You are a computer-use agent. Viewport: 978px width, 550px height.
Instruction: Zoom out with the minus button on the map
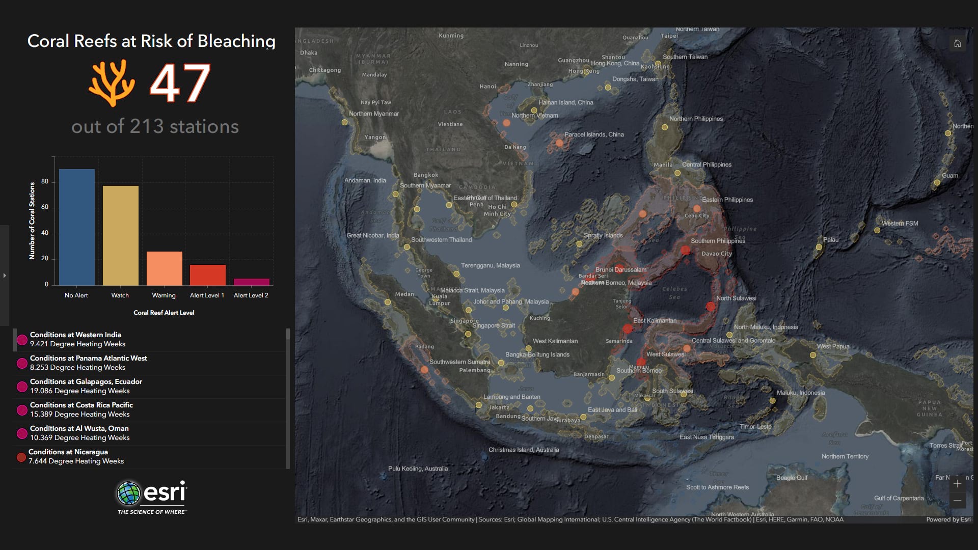(958, 501)
